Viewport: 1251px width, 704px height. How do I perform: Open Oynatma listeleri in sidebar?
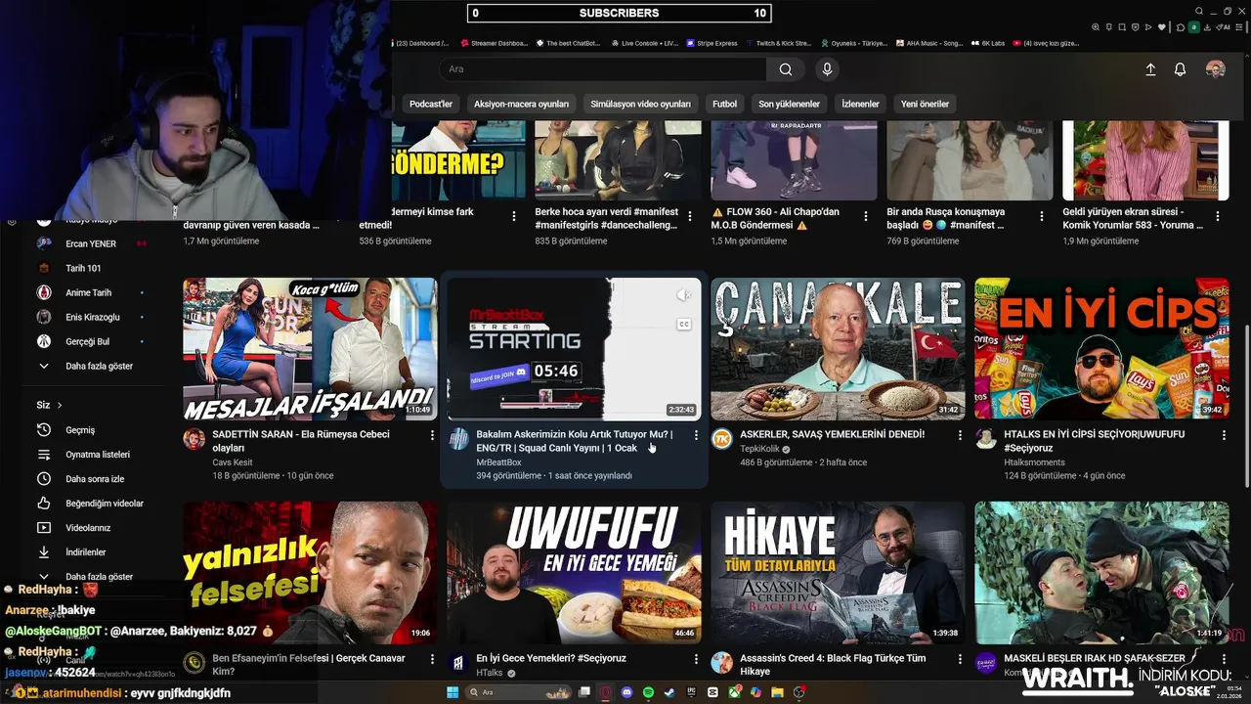click(x=93, y=455)
